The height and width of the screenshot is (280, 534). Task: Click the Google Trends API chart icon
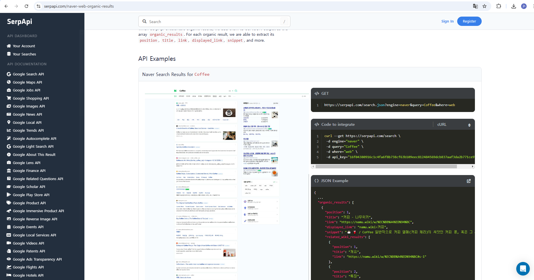pyautogui.click(x=9, y=130)
